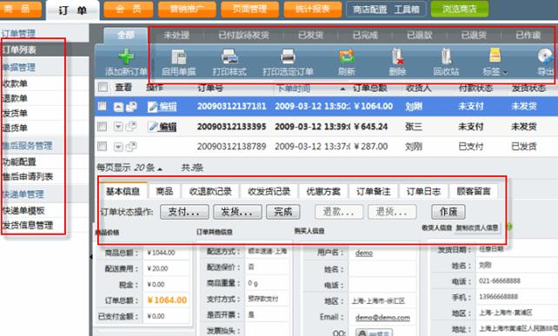
Task: Sort by 订单总额 column header
Action: (x=369, y=88)
